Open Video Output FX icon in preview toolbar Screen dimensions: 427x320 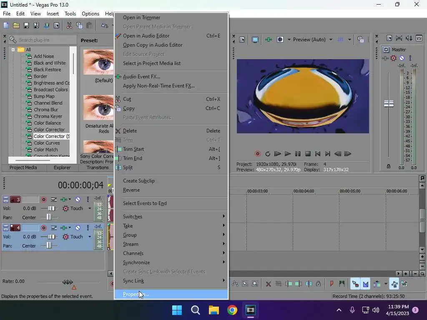point(269,40)
